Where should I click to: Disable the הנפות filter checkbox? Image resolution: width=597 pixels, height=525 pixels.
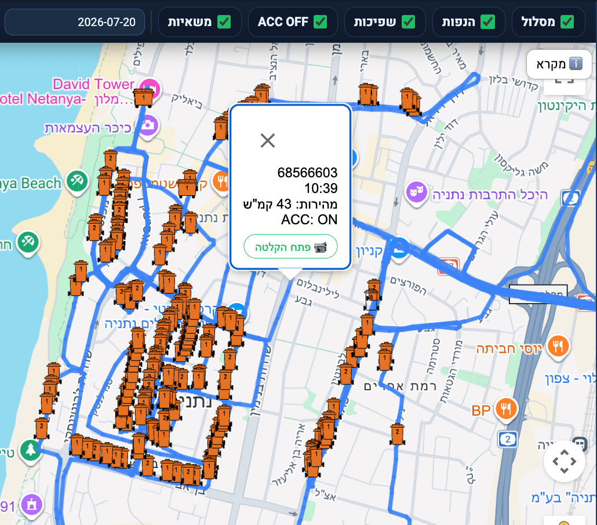pos(487,21)
